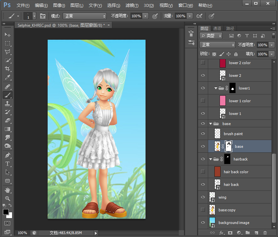Hide the wing layer

[x=203, y=197]
